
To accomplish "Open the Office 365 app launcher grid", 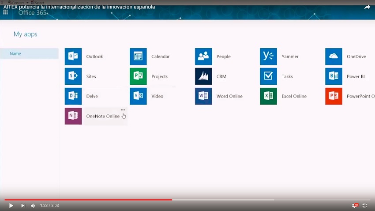I will tap(5, 12).
